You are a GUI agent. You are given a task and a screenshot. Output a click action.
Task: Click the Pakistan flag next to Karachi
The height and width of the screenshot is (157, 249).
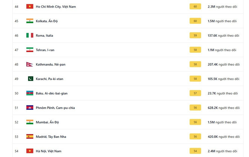(x=30, y=79)
